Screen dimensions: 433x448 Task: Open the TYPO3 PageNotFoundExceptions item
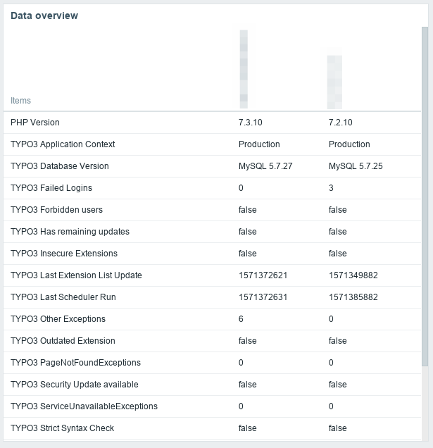tap(75, 363)
